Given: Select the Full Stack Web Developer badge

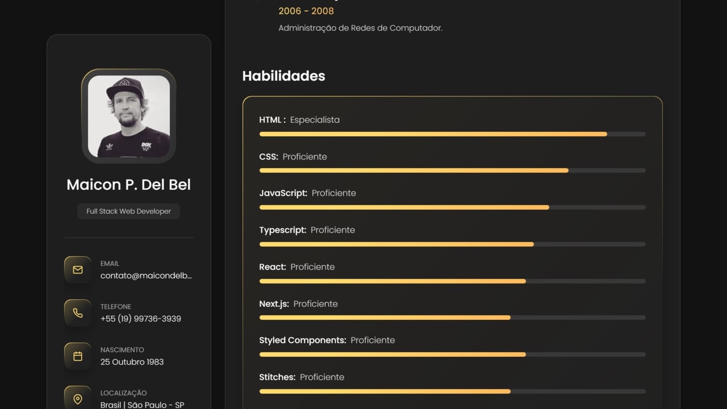Looking at the screenshot, I should click(129, 211).
